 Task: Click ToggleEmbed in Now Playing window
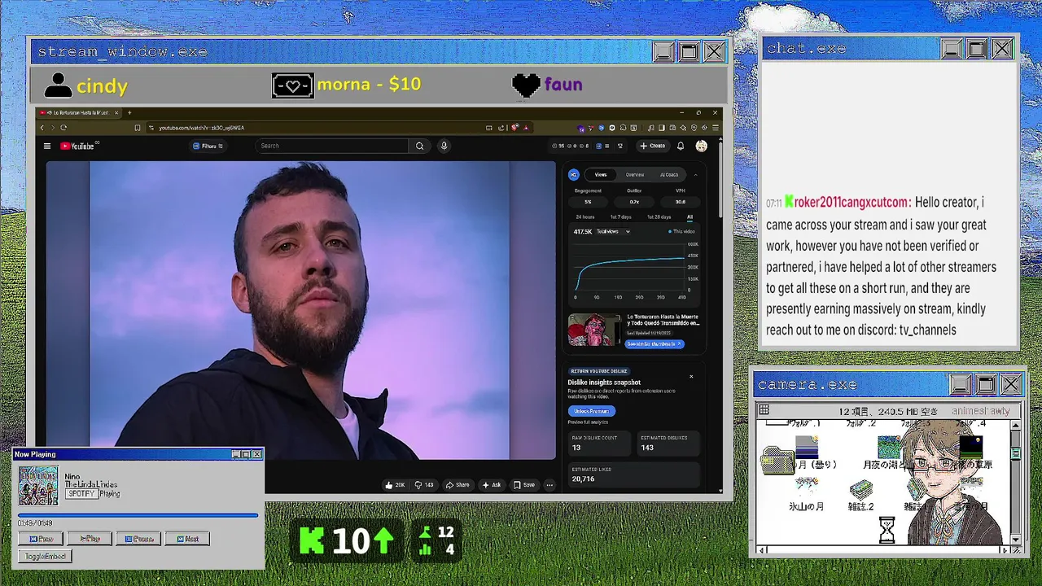tap(45, 556)
